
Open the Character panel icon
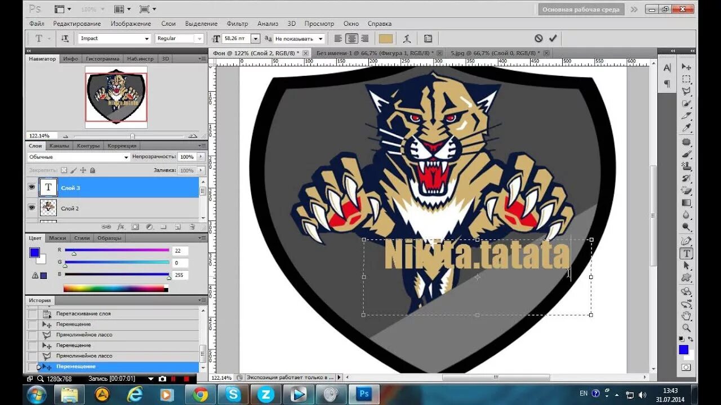coord(667,68)
